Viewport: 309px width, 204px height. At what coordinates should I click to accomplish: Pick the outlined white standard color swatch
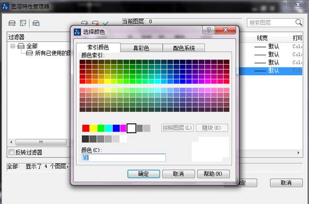point(131,128)
